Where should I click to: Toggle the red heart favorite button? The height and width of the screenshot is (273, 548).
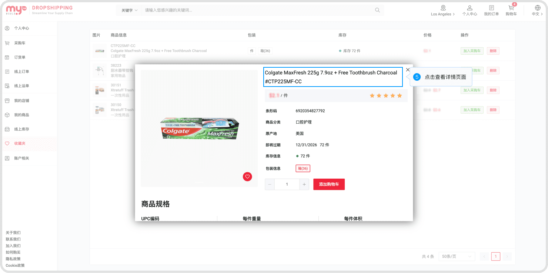coord(247,177)
